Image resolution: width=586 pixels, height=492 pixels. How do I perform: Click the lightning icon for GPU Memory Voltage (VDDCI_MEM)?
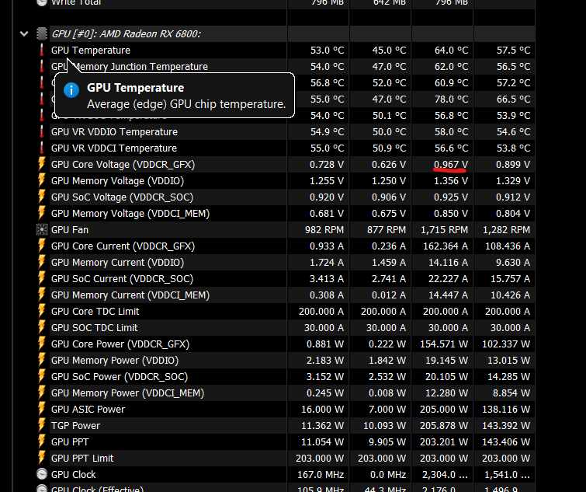[41, 213]
